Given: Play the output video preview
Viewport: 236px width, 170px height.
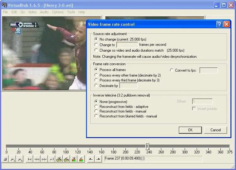Looking at the screenshot, I should 20,159.
